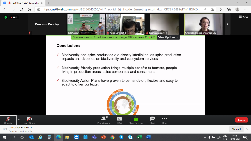251x141 pixels.
Task: Show next participants with right arrow
Action: (228, 24)
